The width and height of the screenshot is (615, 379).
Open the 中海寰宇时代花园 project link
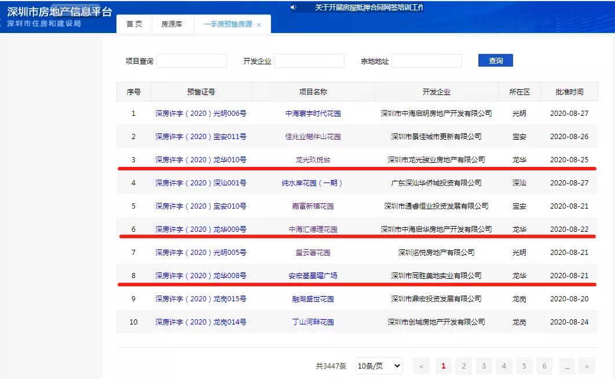click(x=313, y=113)
